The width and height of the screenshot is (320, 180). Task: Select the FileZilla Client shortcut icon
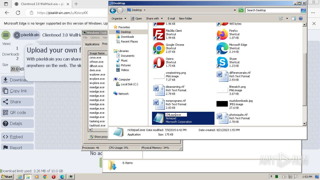tap(159, 34)
